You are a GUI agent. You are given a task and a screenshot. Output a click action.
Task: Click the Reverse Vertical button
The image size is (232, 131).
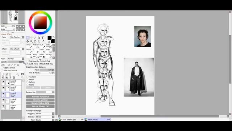coord(40,100)
